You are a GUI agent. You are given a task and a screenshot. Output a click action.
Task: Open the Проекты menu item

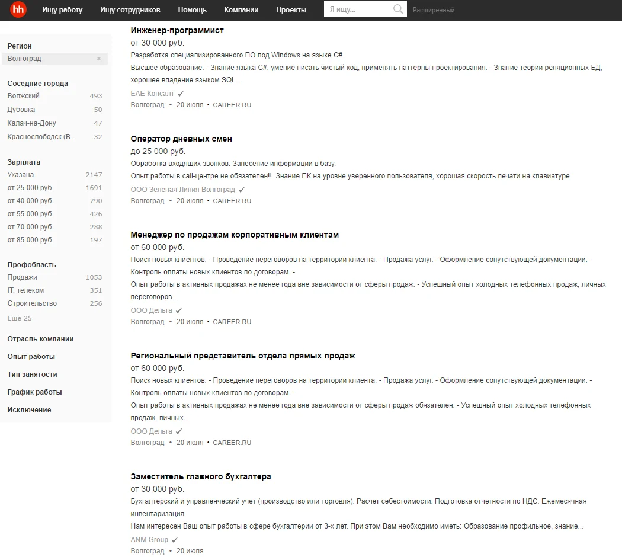291,10
